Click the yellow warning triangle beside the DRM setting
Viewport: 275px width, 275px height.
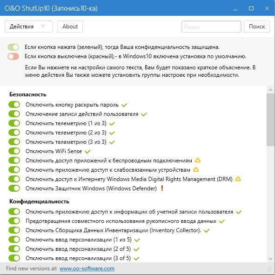pos(238,179)
